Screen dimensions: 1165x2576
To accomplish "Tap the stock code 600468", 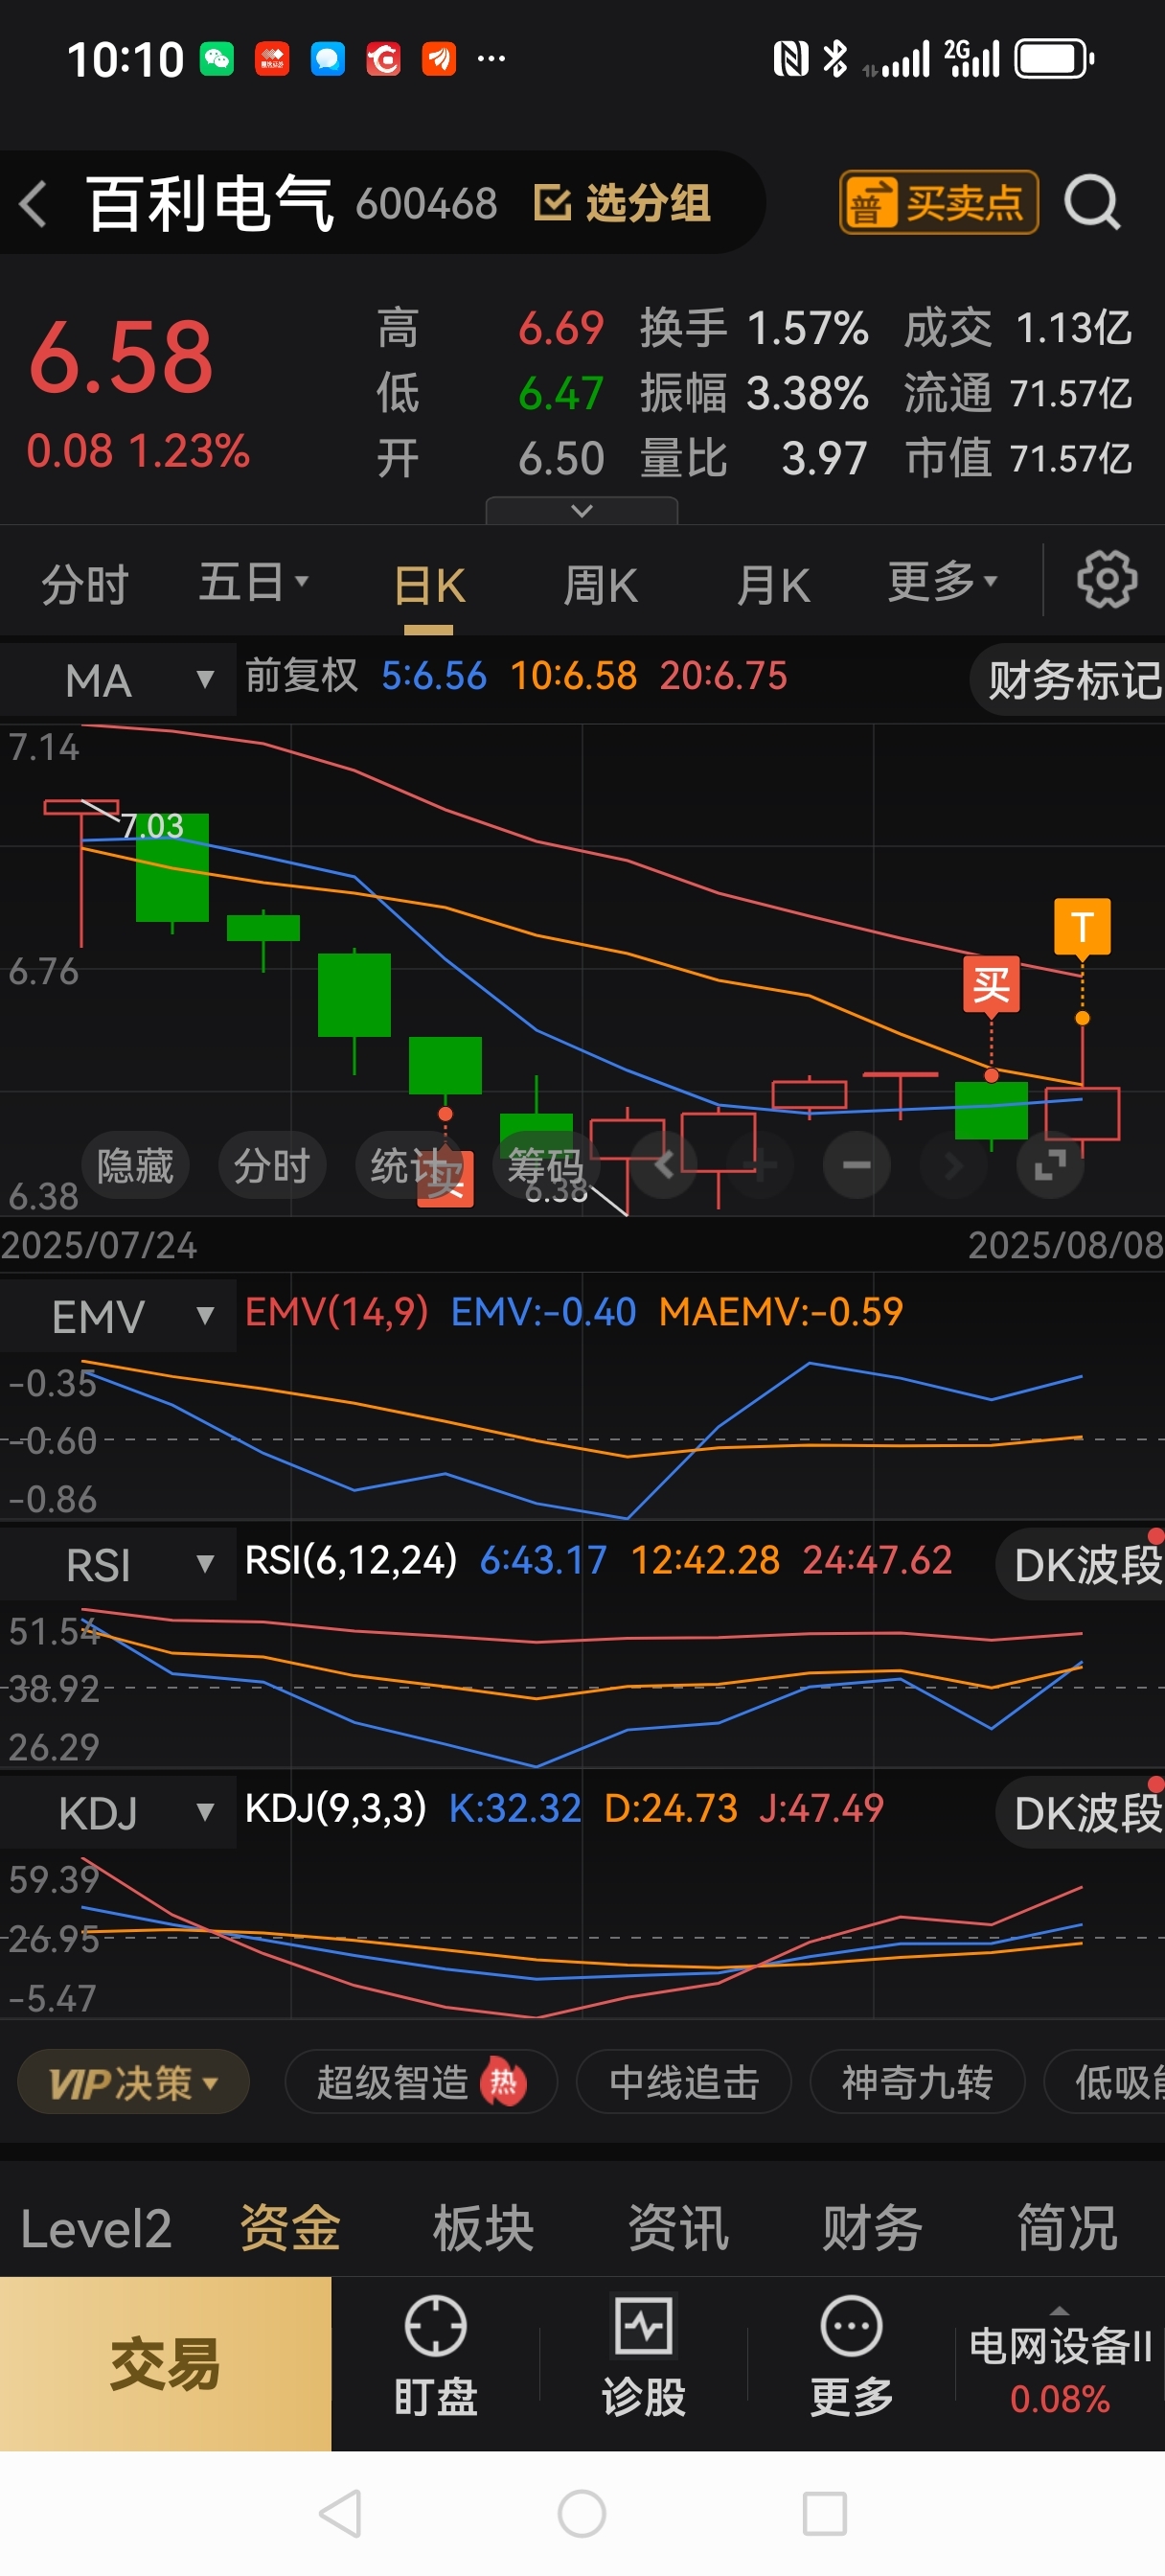I will [x=426, y=204].
